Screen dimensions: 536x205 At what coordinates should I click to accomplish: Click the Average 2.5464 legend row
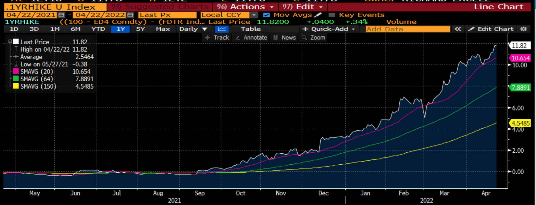54,57
